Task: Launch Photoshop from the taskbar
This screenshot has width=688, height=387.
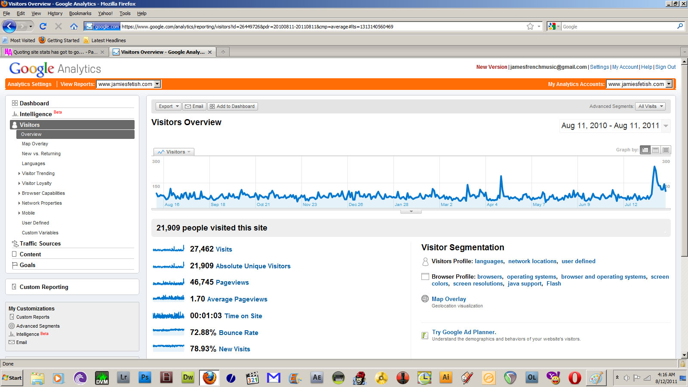Action: (145, 378)
